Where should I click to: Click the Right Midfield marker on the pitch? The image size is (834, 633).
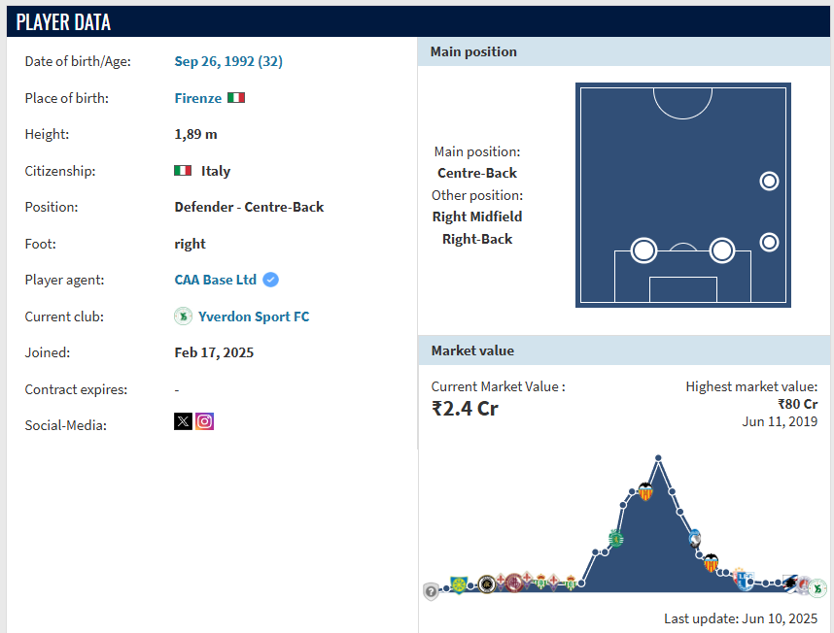[x=769, y=182]
